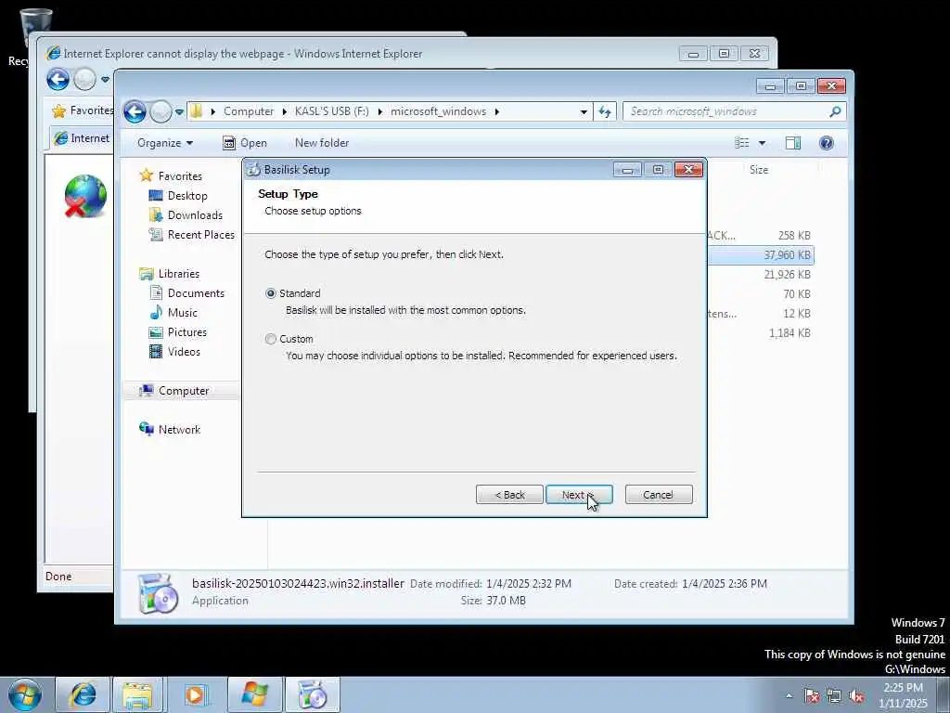Click the search magnifier icon
950x713 pixels.
tap(835, 111)
